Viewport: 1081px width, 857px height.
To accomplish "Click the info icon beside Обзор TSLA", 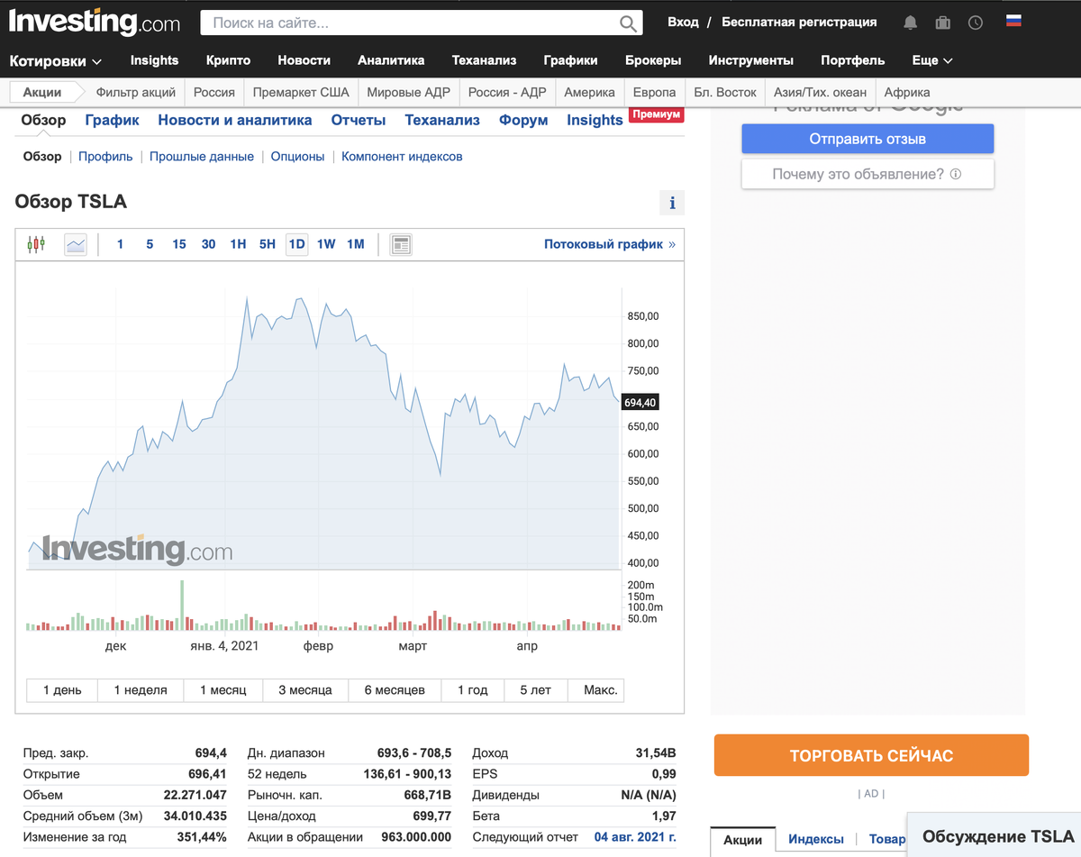I will pos(672,203).
